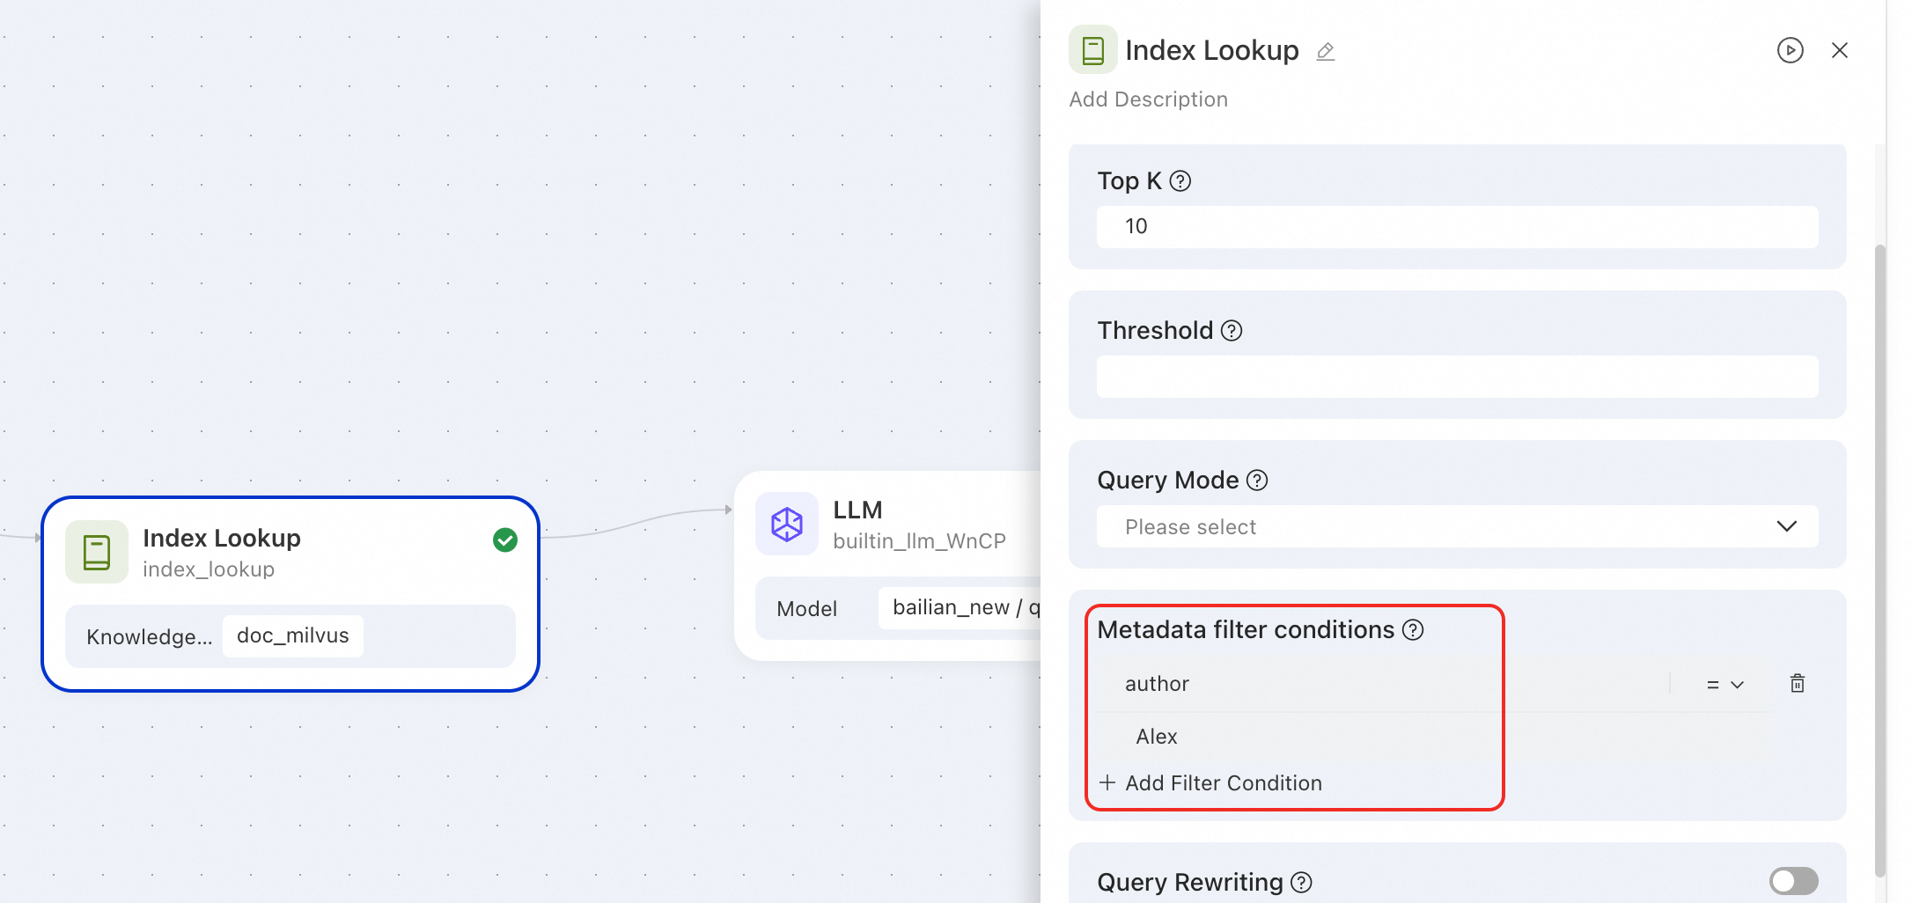Click the builtin_llm_WnCP identifier text
1912x903 pixels.
[x=920, y=541]
